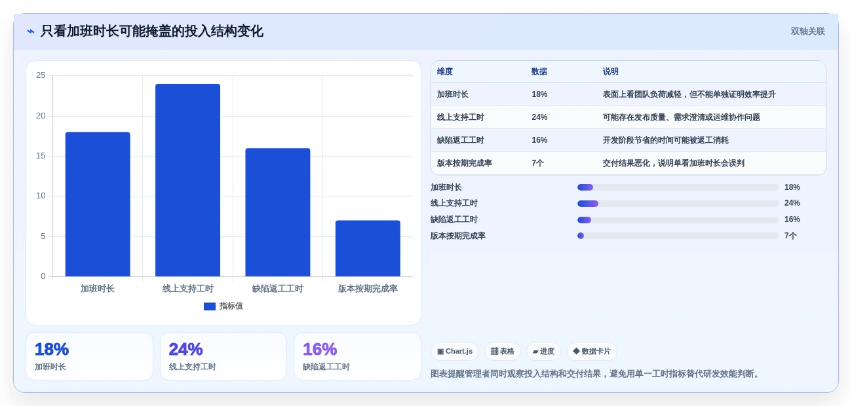Click the 线上支持工时 bar in chart
Screen dimensions: 852x406
coord(187,180)
